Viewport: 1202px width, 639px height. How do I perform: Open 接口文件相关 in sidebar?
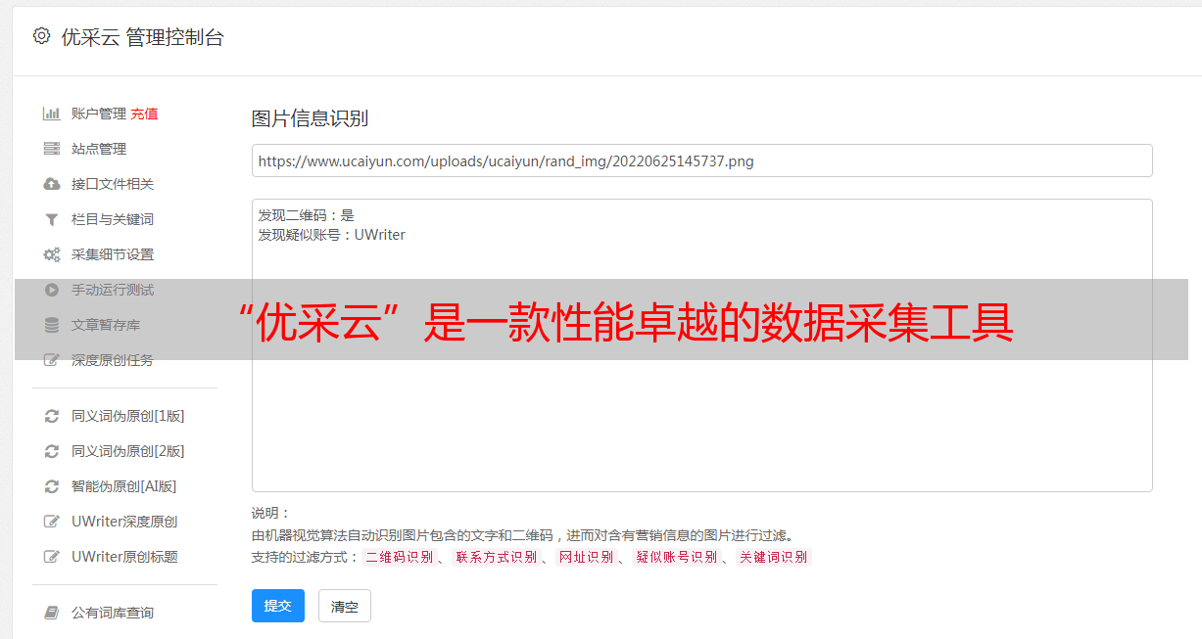(x=113, y=184)
